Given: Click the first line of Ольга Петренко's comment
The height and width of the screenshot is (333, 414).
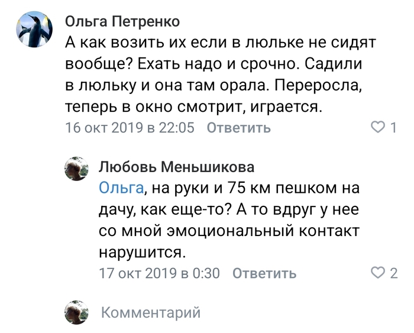Looking at the screenshot, I should [220, 43].
